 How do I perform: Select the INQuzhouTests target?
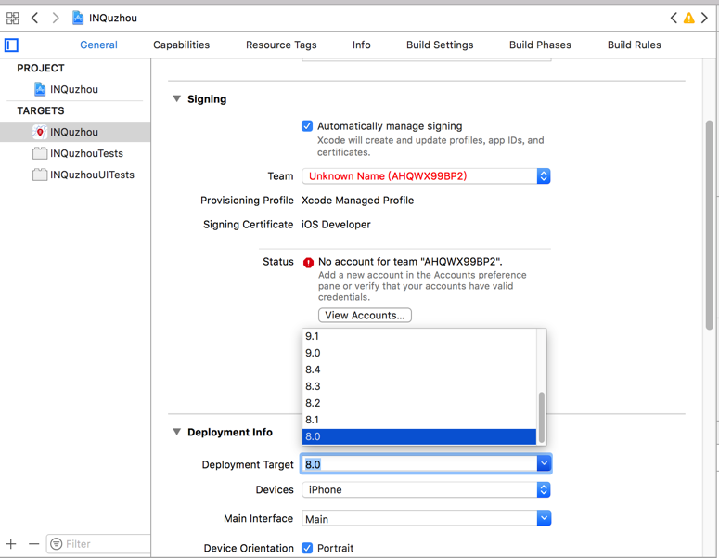click(86, 153)
